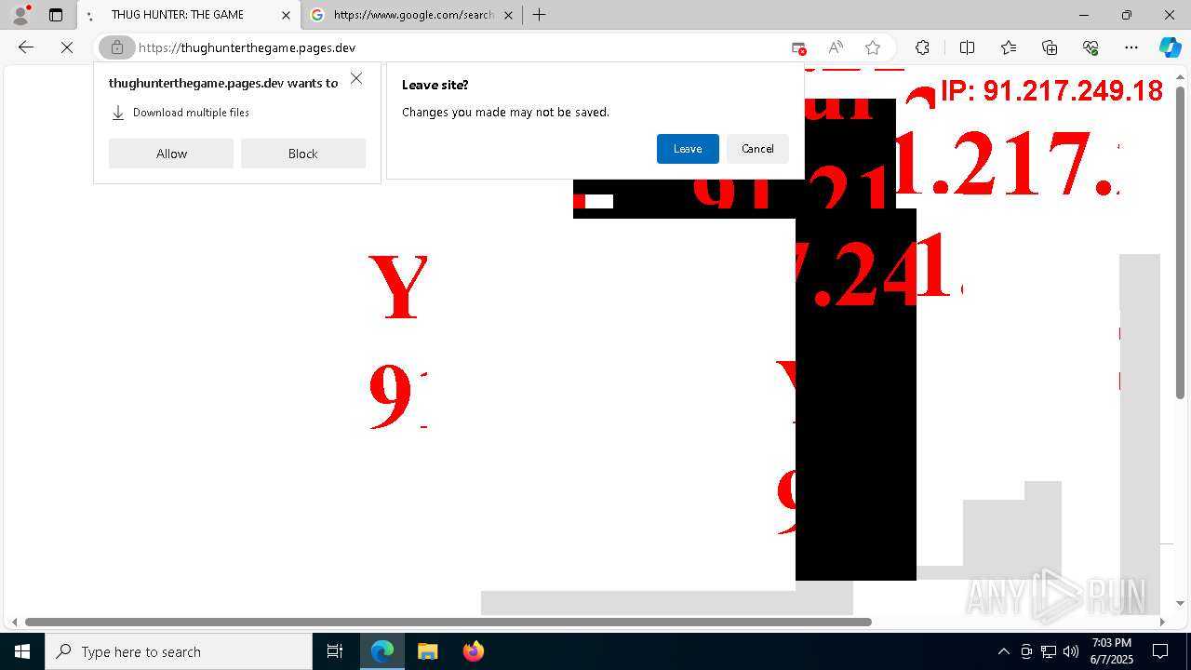Allow downloading multiple files
Viewport: 1191px width, 670px height.
(171, 154)
